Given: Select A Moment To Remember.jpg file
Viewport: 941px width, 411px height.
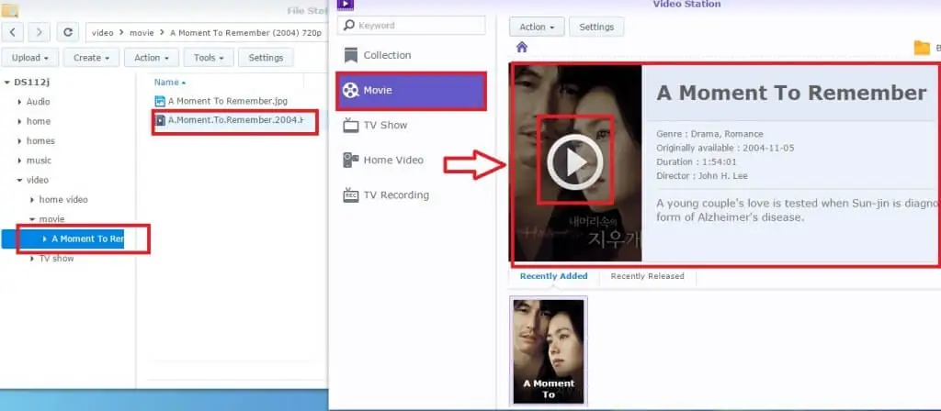Looking at the screenshot, I should 228,101.
